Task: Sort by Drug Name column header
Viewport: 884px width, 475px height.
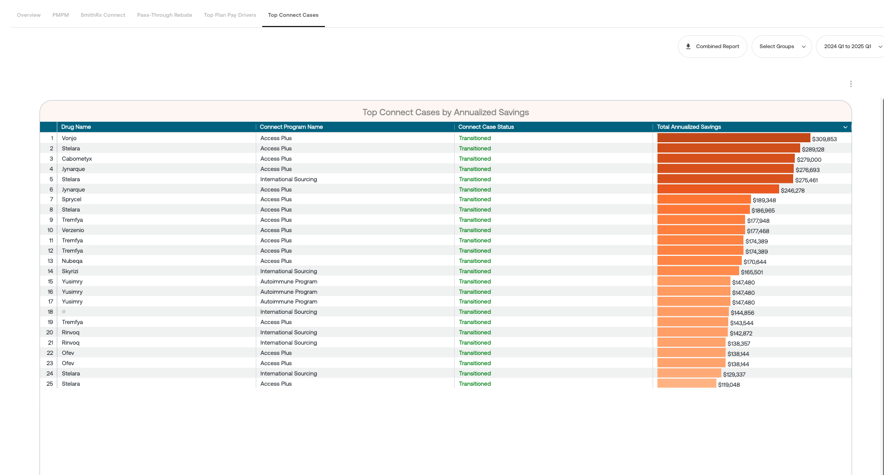Action: click(x=76, y=127)
